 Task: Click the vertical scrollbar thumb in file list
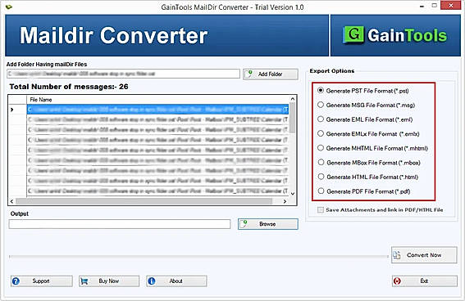(x=293, y=118)
